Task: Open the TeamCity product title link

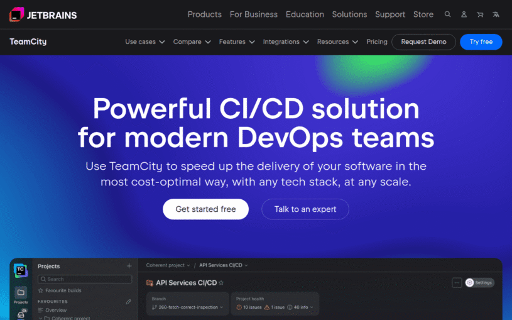Action: pos(28,42)
